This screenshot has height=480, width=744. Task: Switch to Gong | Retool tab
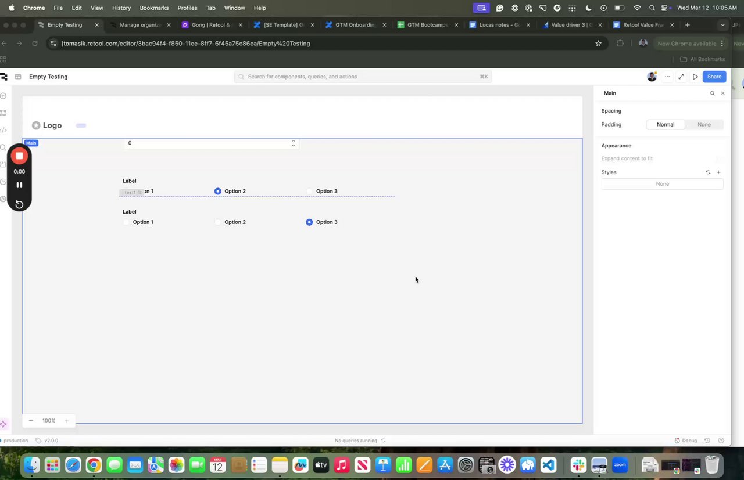(x=212, y=25)
